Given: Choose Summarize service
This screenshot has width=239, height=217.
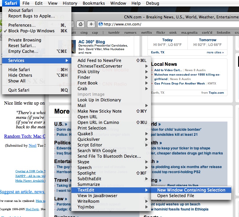Looking at the screenshot, I should [x=111, y=184].
